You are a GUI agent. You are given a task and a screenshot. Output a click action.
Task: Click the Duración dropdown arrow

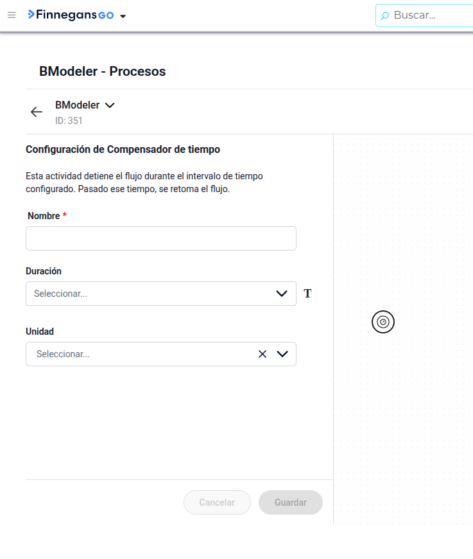pyautogui.click(x=282, y=294)
